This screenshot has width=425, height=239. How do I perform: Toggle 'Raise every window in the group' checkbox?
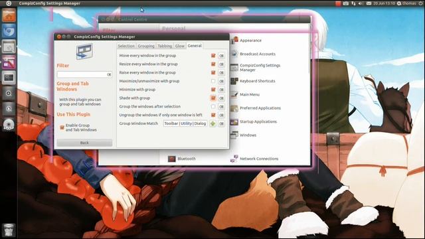click(213, 72)
